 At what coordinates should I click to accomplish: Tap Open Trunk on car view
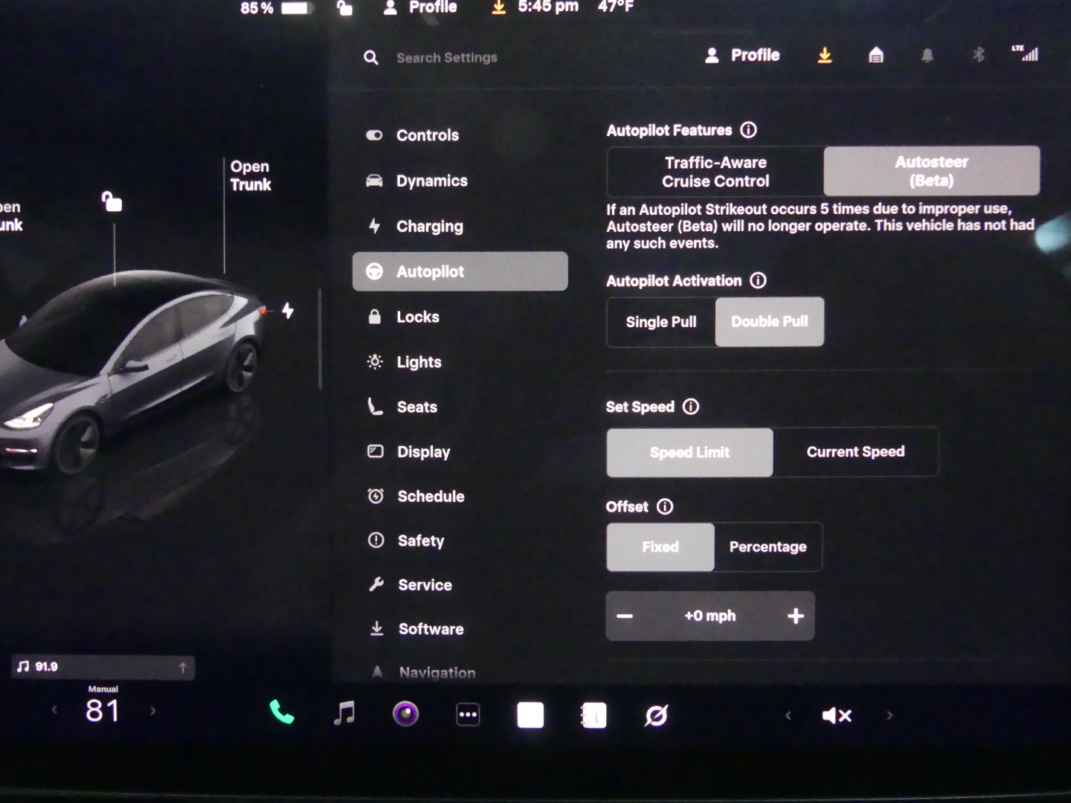(250, 176)
